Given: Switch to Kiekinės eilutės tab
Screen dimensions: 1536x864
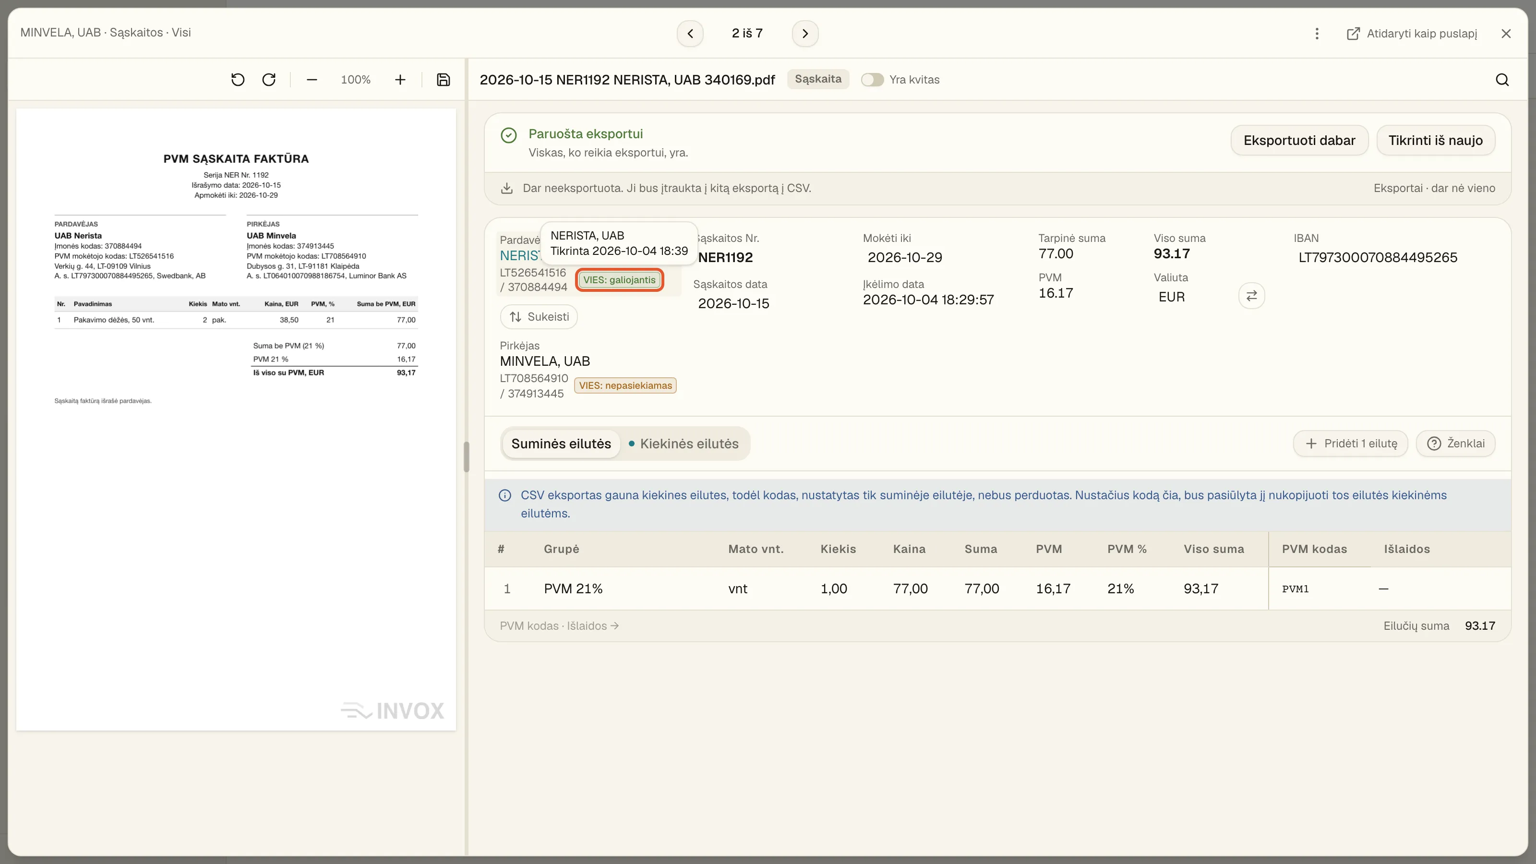Looking at the screenshot, I should pyautogui.click(x=684, y=444).
